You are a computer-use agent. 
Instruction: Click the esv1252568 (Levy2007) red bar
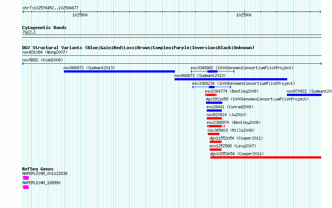pyautogui.click(x=216, y=150)
